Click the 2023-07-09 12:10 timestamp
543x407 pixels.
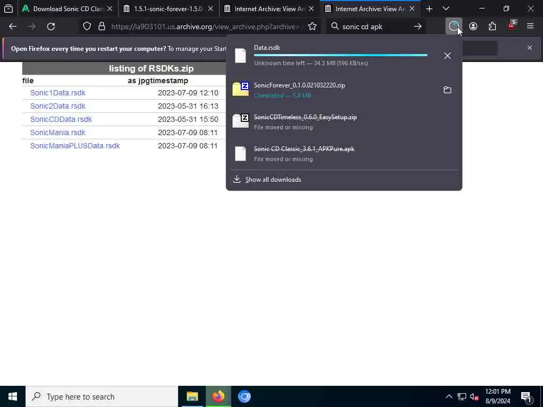pyautogui.click(x=188, y=93)
